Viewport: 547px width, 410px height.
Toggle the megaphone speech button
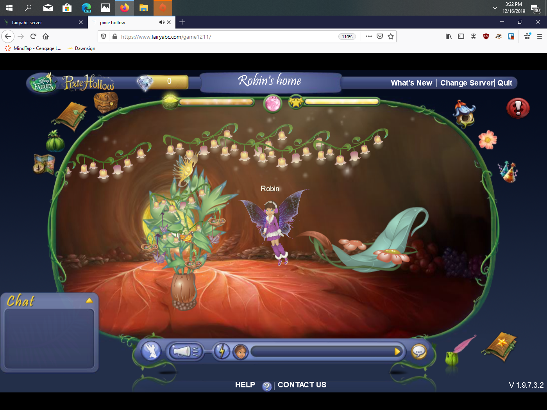tap(185, 351)
